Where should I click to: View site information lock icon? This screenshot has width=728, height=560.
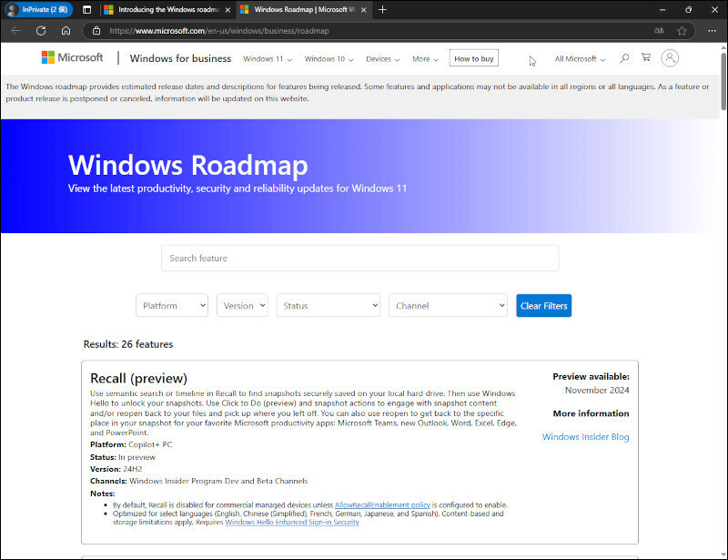pos(96,31)
